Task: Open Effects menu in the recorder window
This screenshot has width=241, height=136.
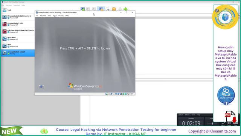Action: pos(187,115)
